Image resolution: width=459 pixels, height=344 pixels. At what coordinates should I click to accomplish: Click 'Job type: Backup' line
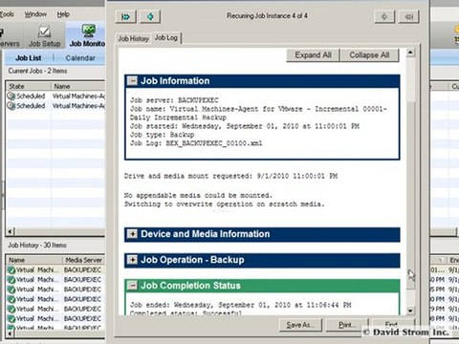(162, 135)
